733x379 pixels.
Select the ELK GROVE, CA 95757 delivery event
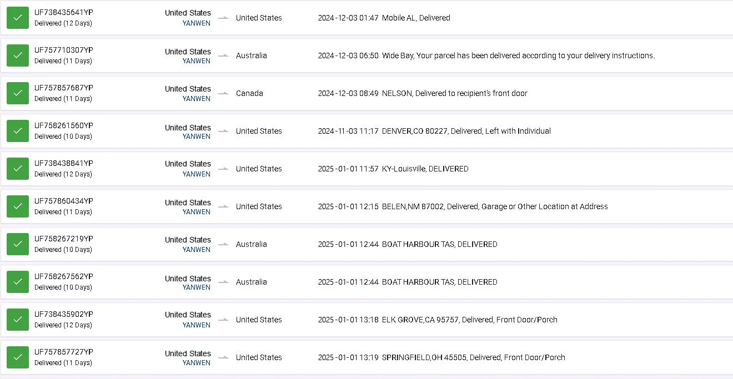tap(469, 320)
